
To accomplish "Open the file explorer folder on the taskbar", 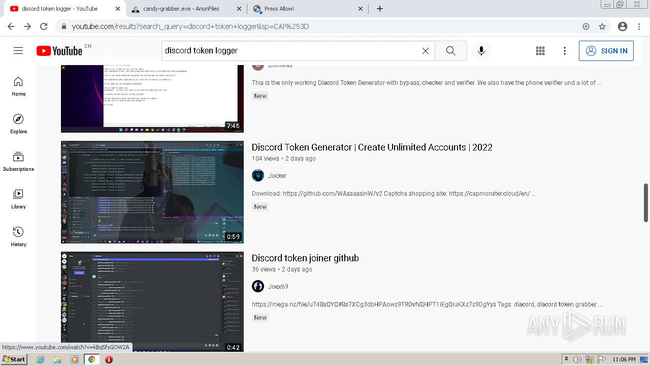I will (57, 359).
